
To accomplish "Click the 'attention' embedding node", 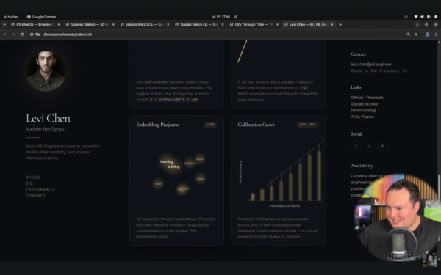I will tap(183, 188).
